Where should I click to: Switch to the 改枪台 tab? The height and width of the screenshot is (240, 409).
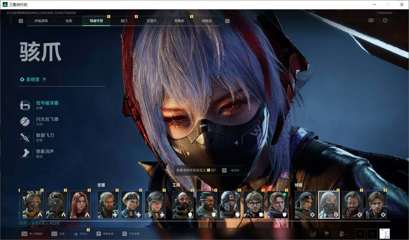coord(207,21)
